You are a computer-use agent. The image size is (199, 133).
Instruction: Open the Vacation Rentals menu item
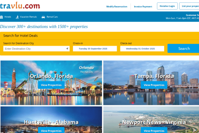[x=28, y=17]
